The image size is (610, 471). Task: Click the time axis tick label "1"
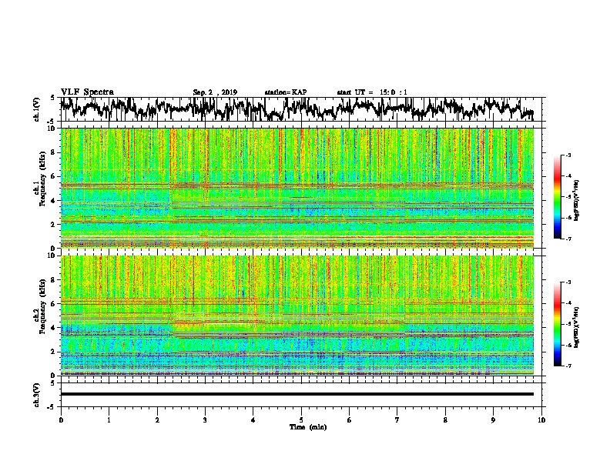(x=109, y=420)
